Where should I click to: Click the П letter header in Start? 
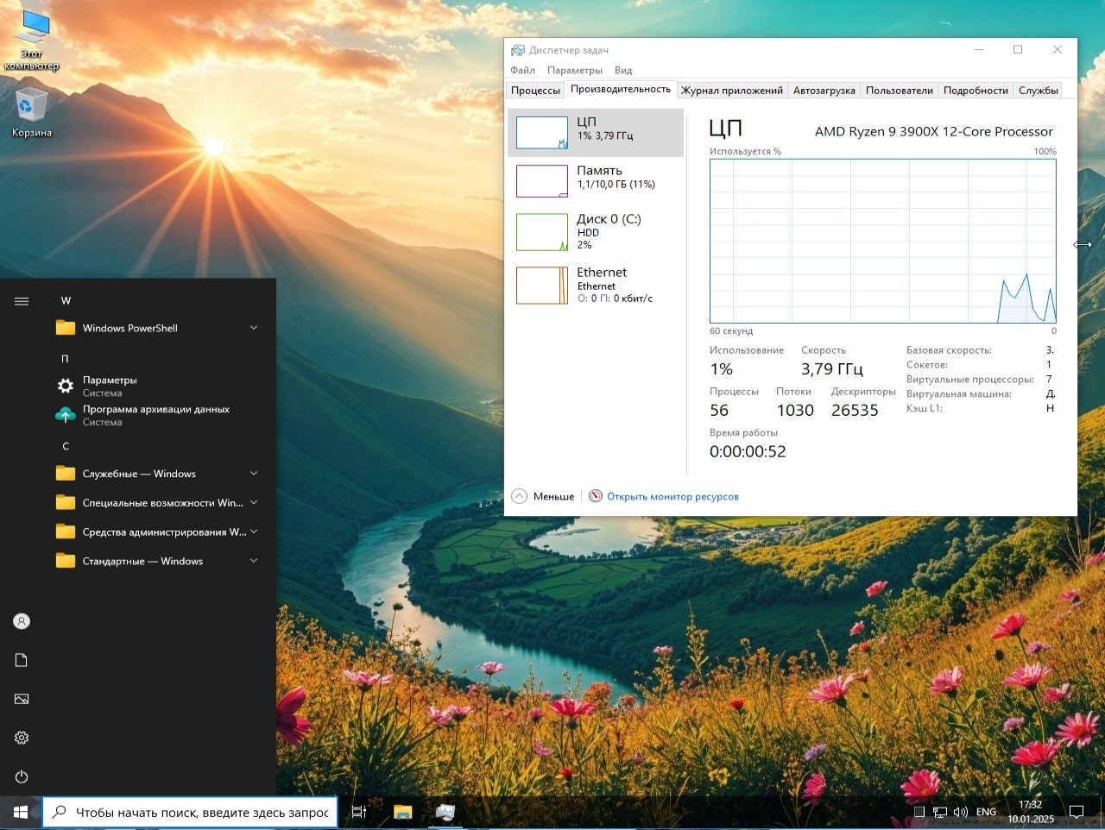coord(65,358)
